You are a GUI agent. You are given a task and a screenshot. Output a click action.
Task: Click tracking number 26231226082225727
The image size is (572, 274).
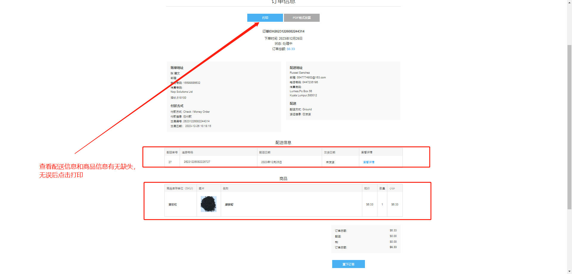(x=197, y=162)
